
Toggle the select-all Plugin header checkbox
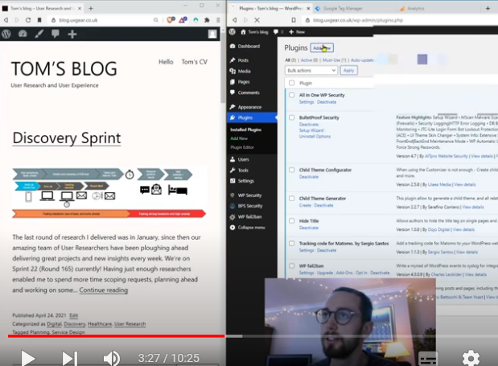[291, 83]
